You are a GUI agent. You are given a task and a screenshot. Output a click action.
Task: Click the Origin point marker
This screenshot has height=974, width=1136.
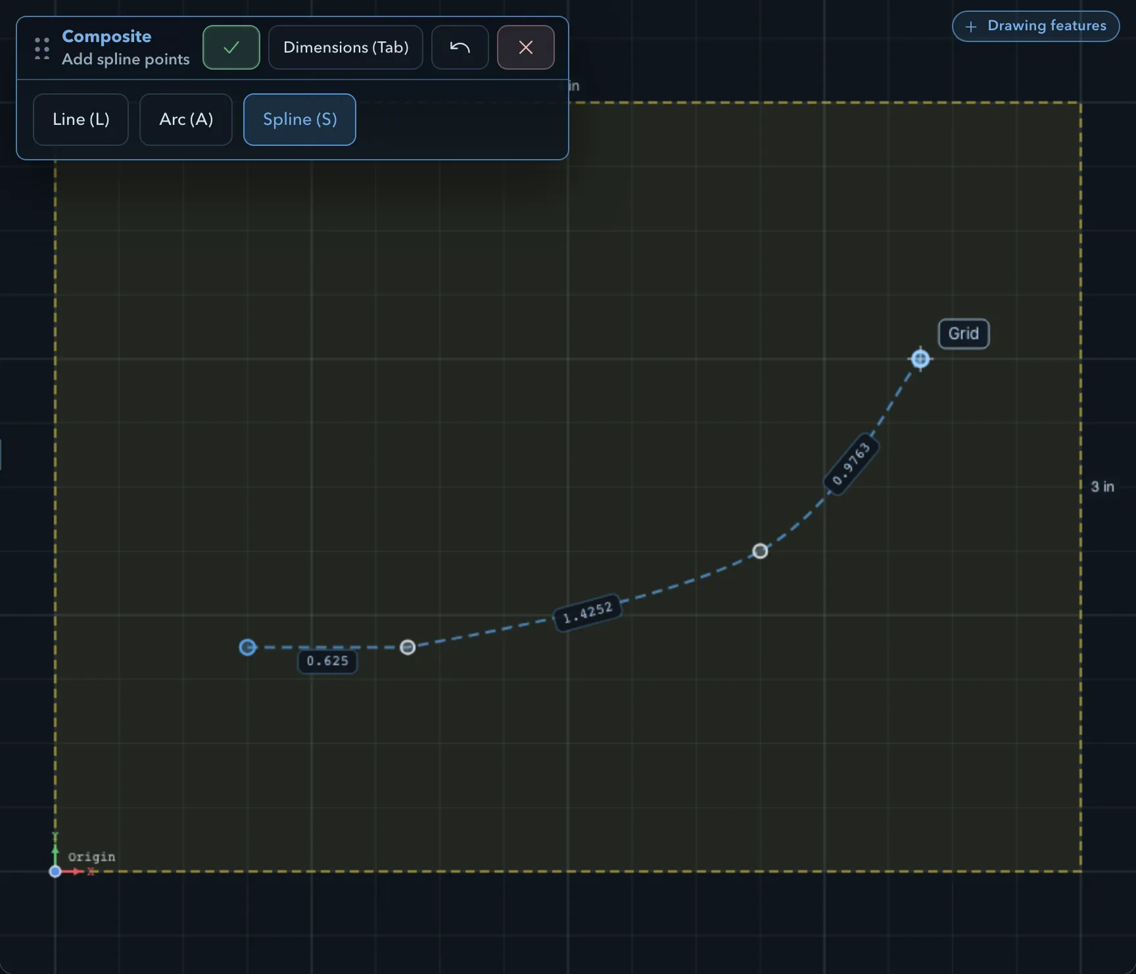point(55,871)
